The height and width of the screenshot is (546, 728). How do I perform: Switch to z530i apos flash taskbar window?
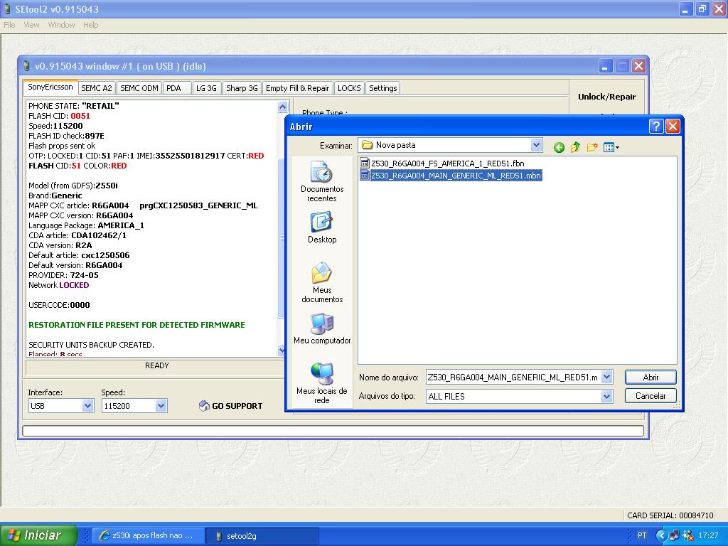coord(148,535)
